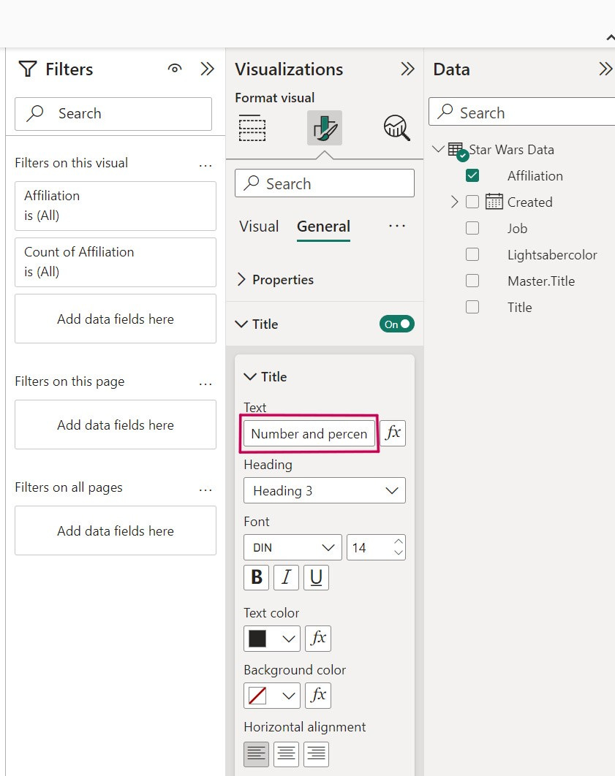
Task: Switch to the Visual tab
Action: point(259,227)
